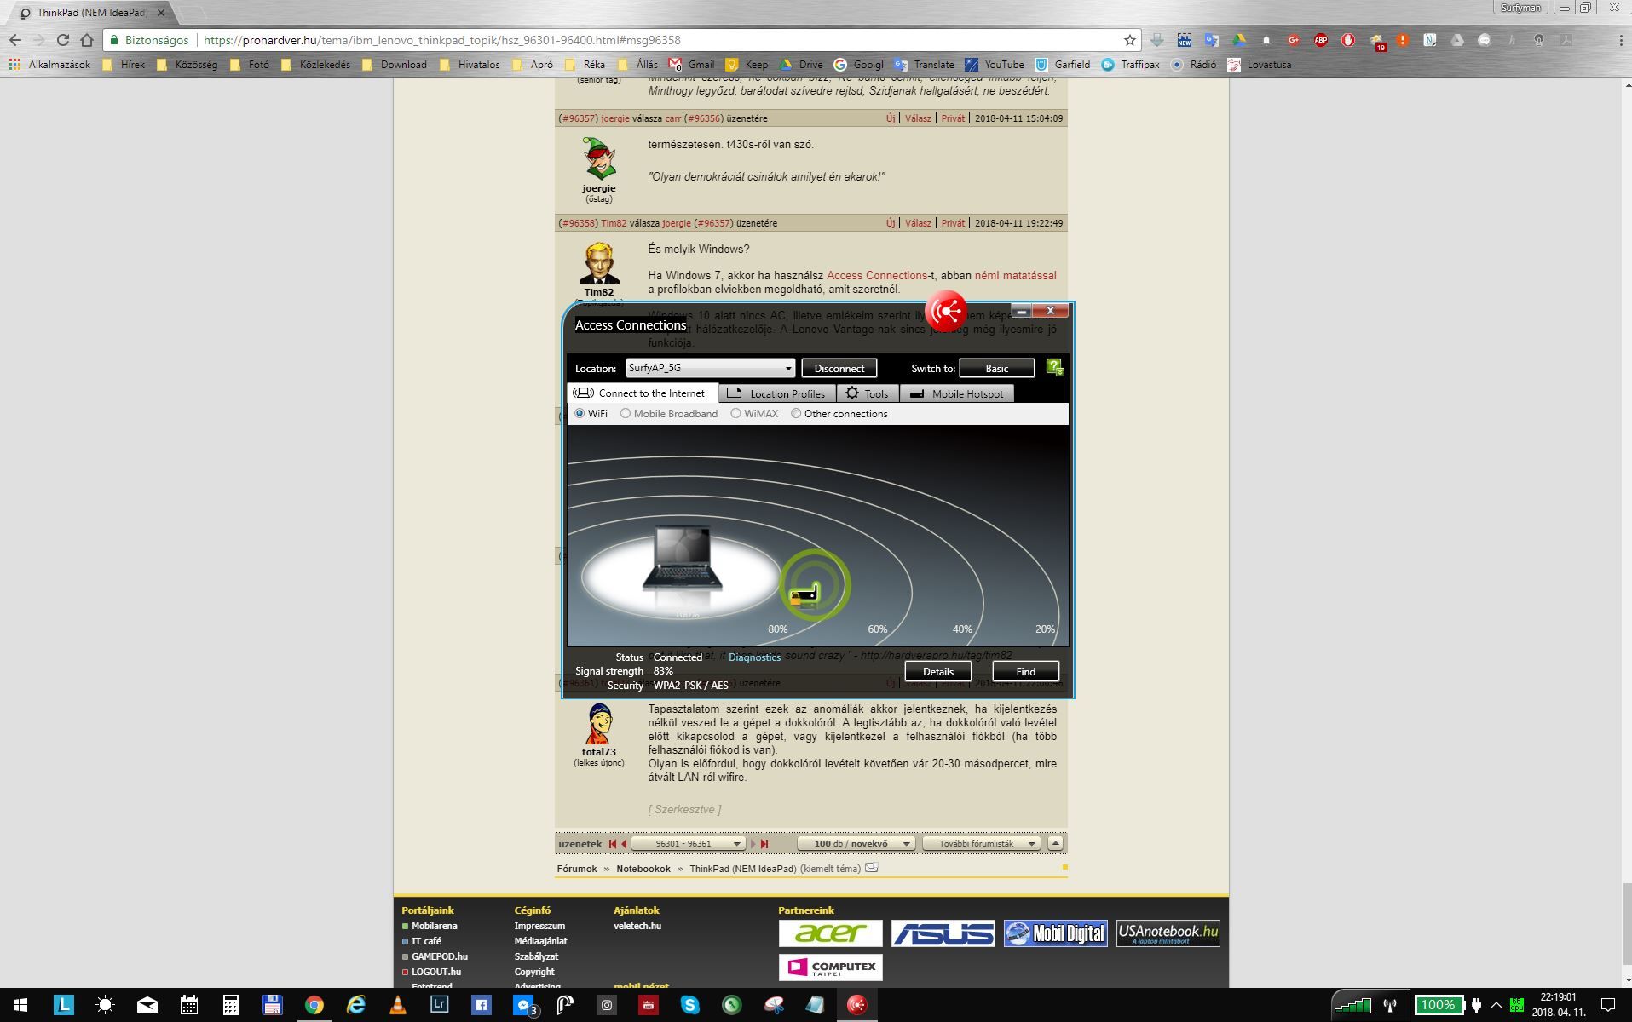This screenshot has height=1022, width=1632.
Task: Reload the page
Action: tap(62, 40)
